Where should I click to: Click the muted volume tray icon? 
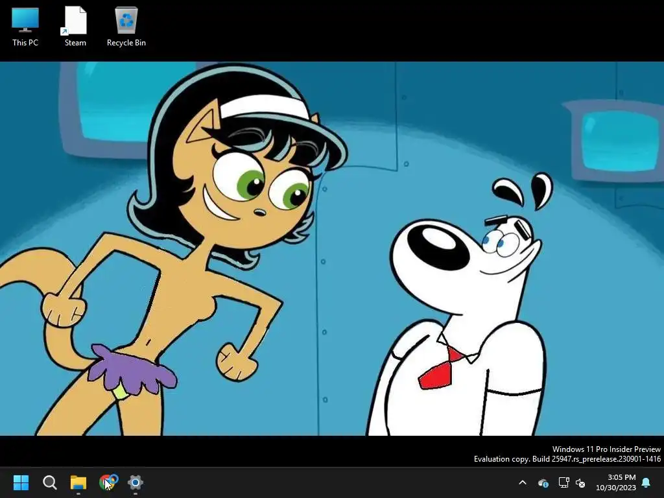[580, 482]
